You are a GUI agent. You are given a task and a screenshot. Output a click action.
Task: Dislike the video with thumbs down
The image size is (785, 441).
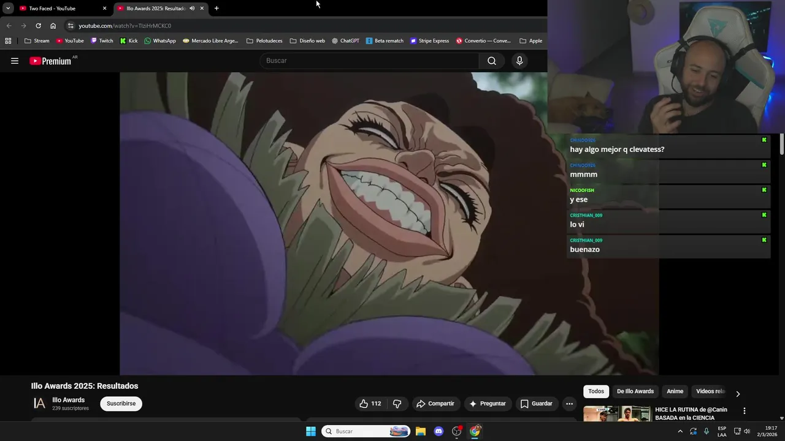click(x=397, y=404)
